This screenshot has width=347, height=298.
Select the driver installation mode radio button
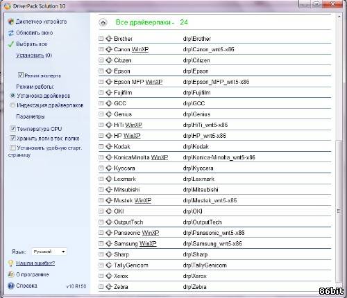[x=12, y=96]
